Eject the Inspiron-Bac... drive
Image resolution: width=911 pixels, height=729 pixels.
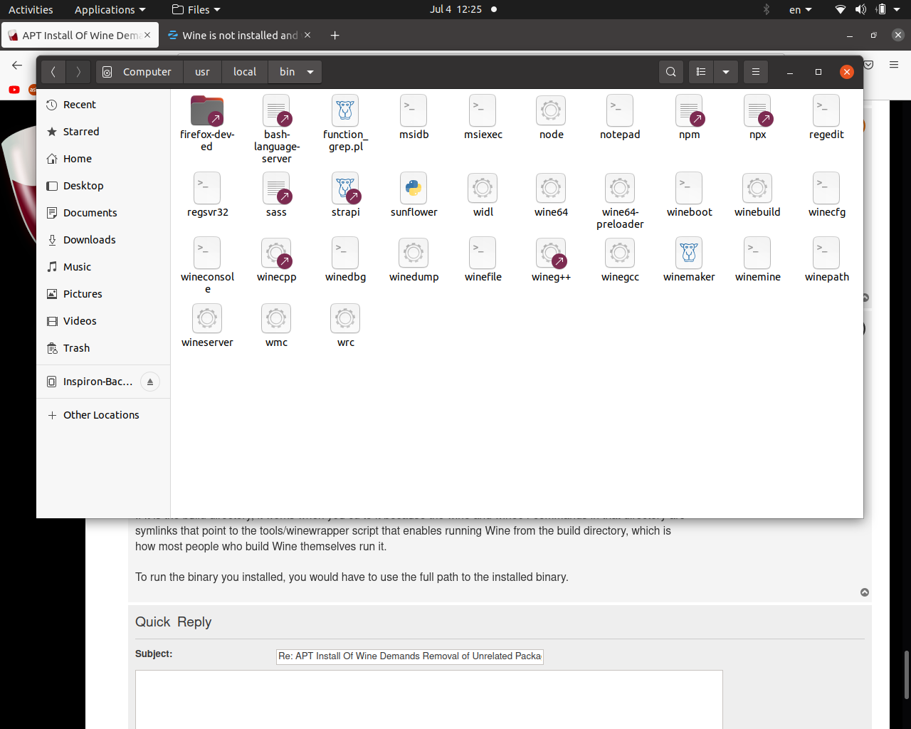(150, 382)
